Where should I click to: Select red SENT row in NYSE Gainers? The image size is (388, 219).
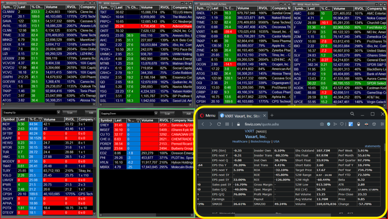pos(145,26)
